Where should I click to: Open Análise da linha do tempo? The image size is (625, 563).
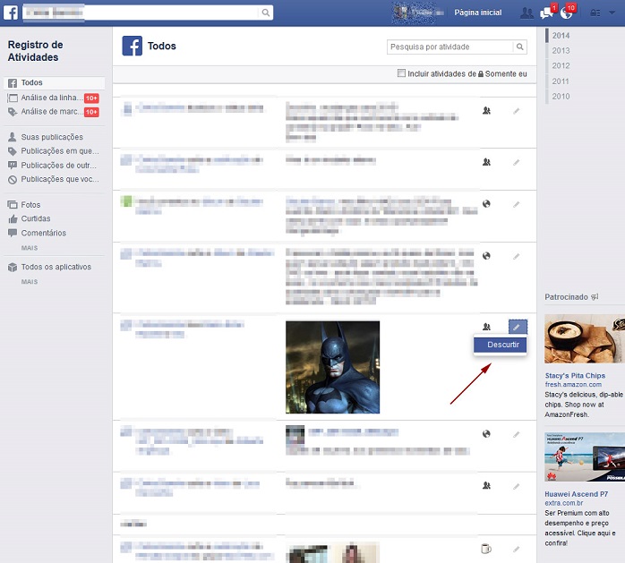click(54, 98)
